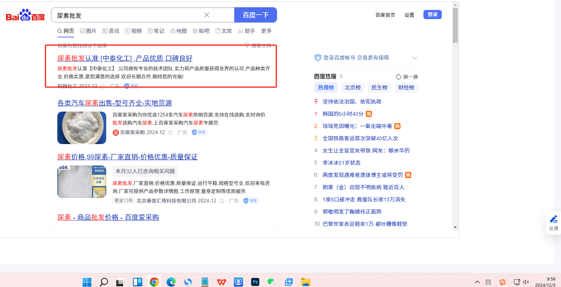Viewport: 561px width, 287px height.
Task: Open the 各类汽车尿素出售 result link
Action: pyautogui.click(x=115, y=103)
